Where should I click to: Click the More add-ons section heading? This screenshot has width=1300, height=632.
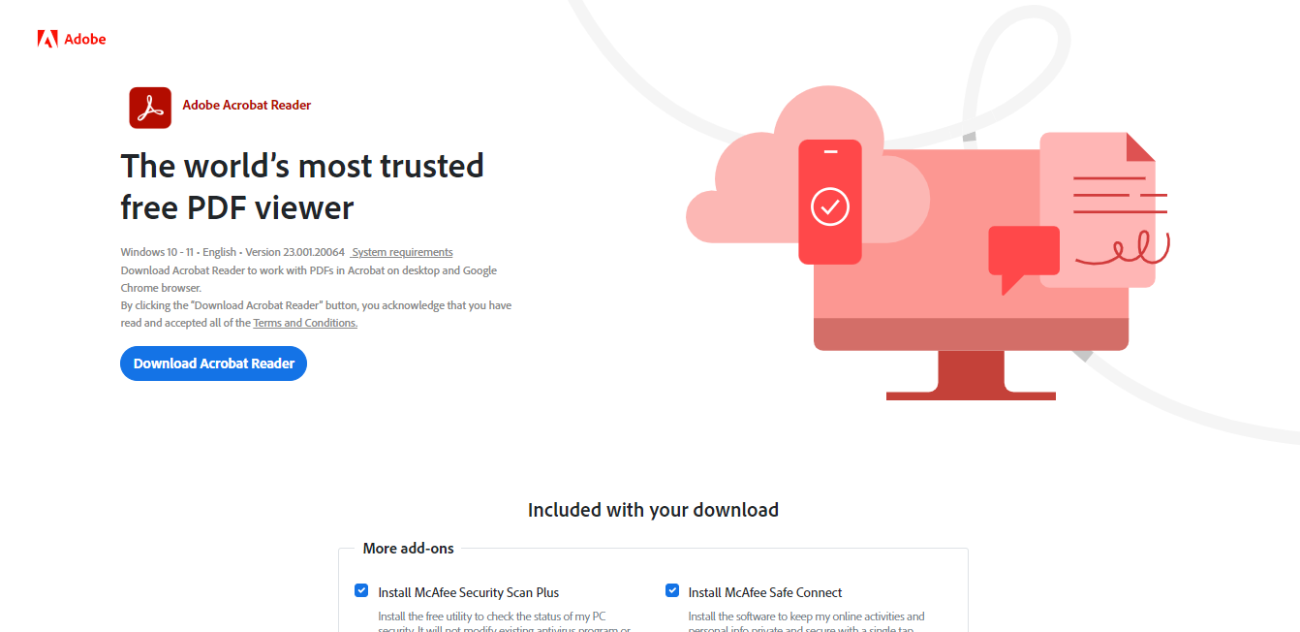point(408,549)
